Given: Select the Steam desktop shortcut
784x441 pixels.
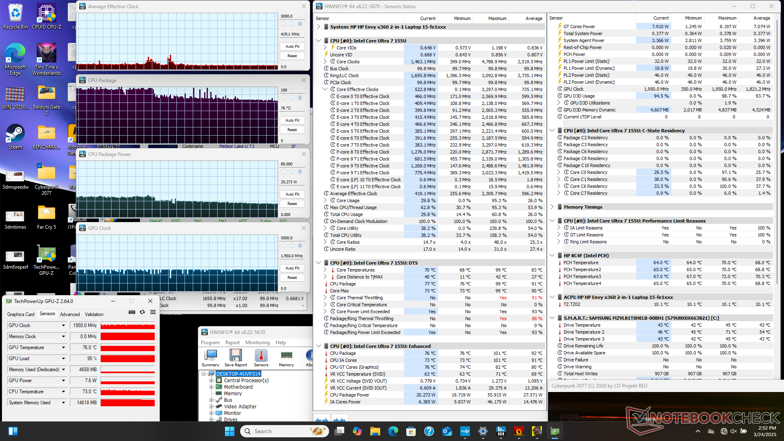Looking at the screenshot, I should coord(15,137).
